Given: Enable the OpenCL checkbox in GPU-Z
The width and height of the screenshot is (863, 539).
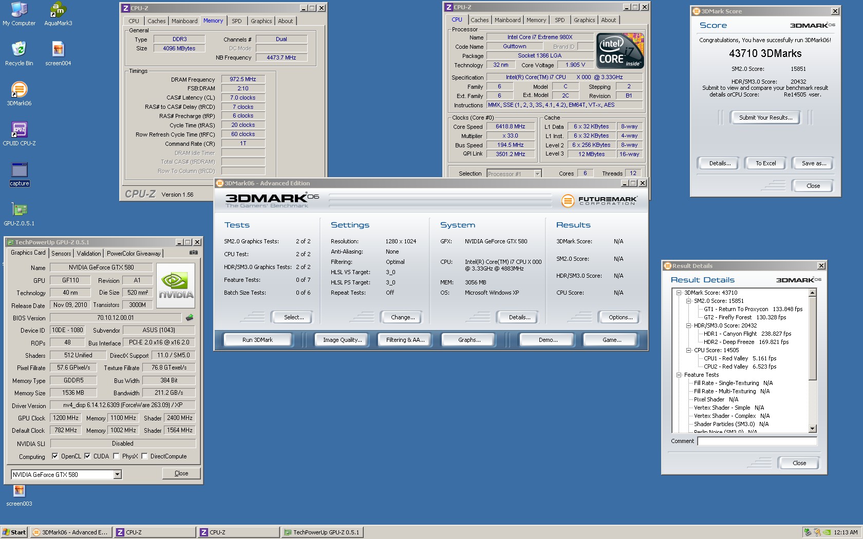Looking at the screenshot, I should [55, 456].
